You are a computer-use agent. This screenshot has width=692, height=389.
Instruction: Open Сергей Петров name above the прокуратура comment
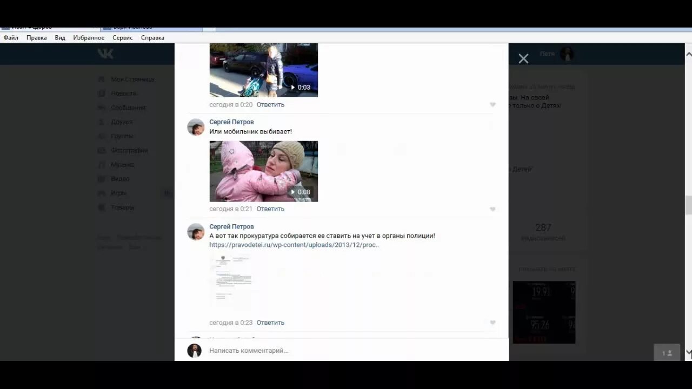[x=231, y=227]
